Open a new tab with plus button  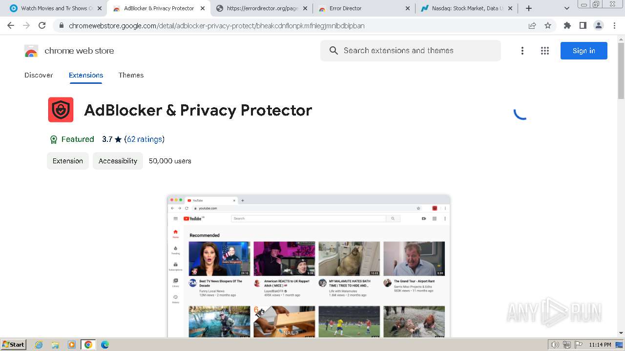click(x=528, y=8)
